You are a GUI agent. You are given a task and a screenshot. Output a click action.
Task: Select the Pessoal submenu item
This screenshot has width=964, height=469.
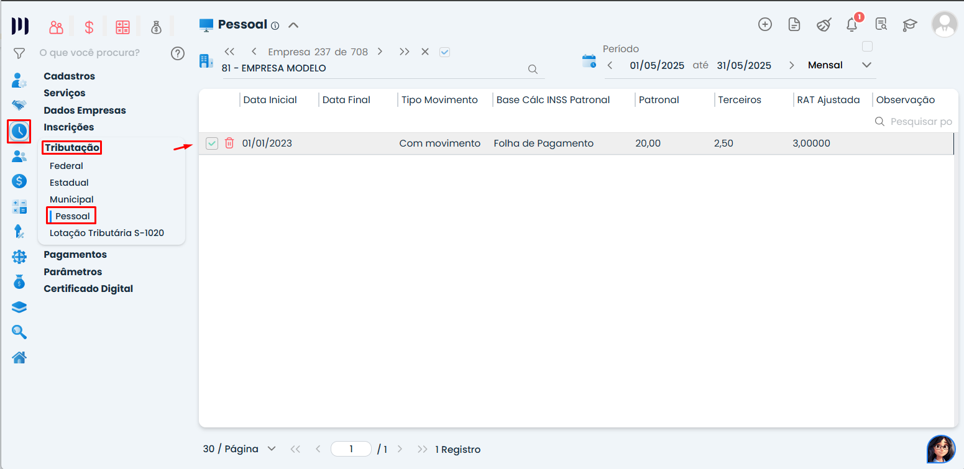pyautogui.click(x=72, y=216)
